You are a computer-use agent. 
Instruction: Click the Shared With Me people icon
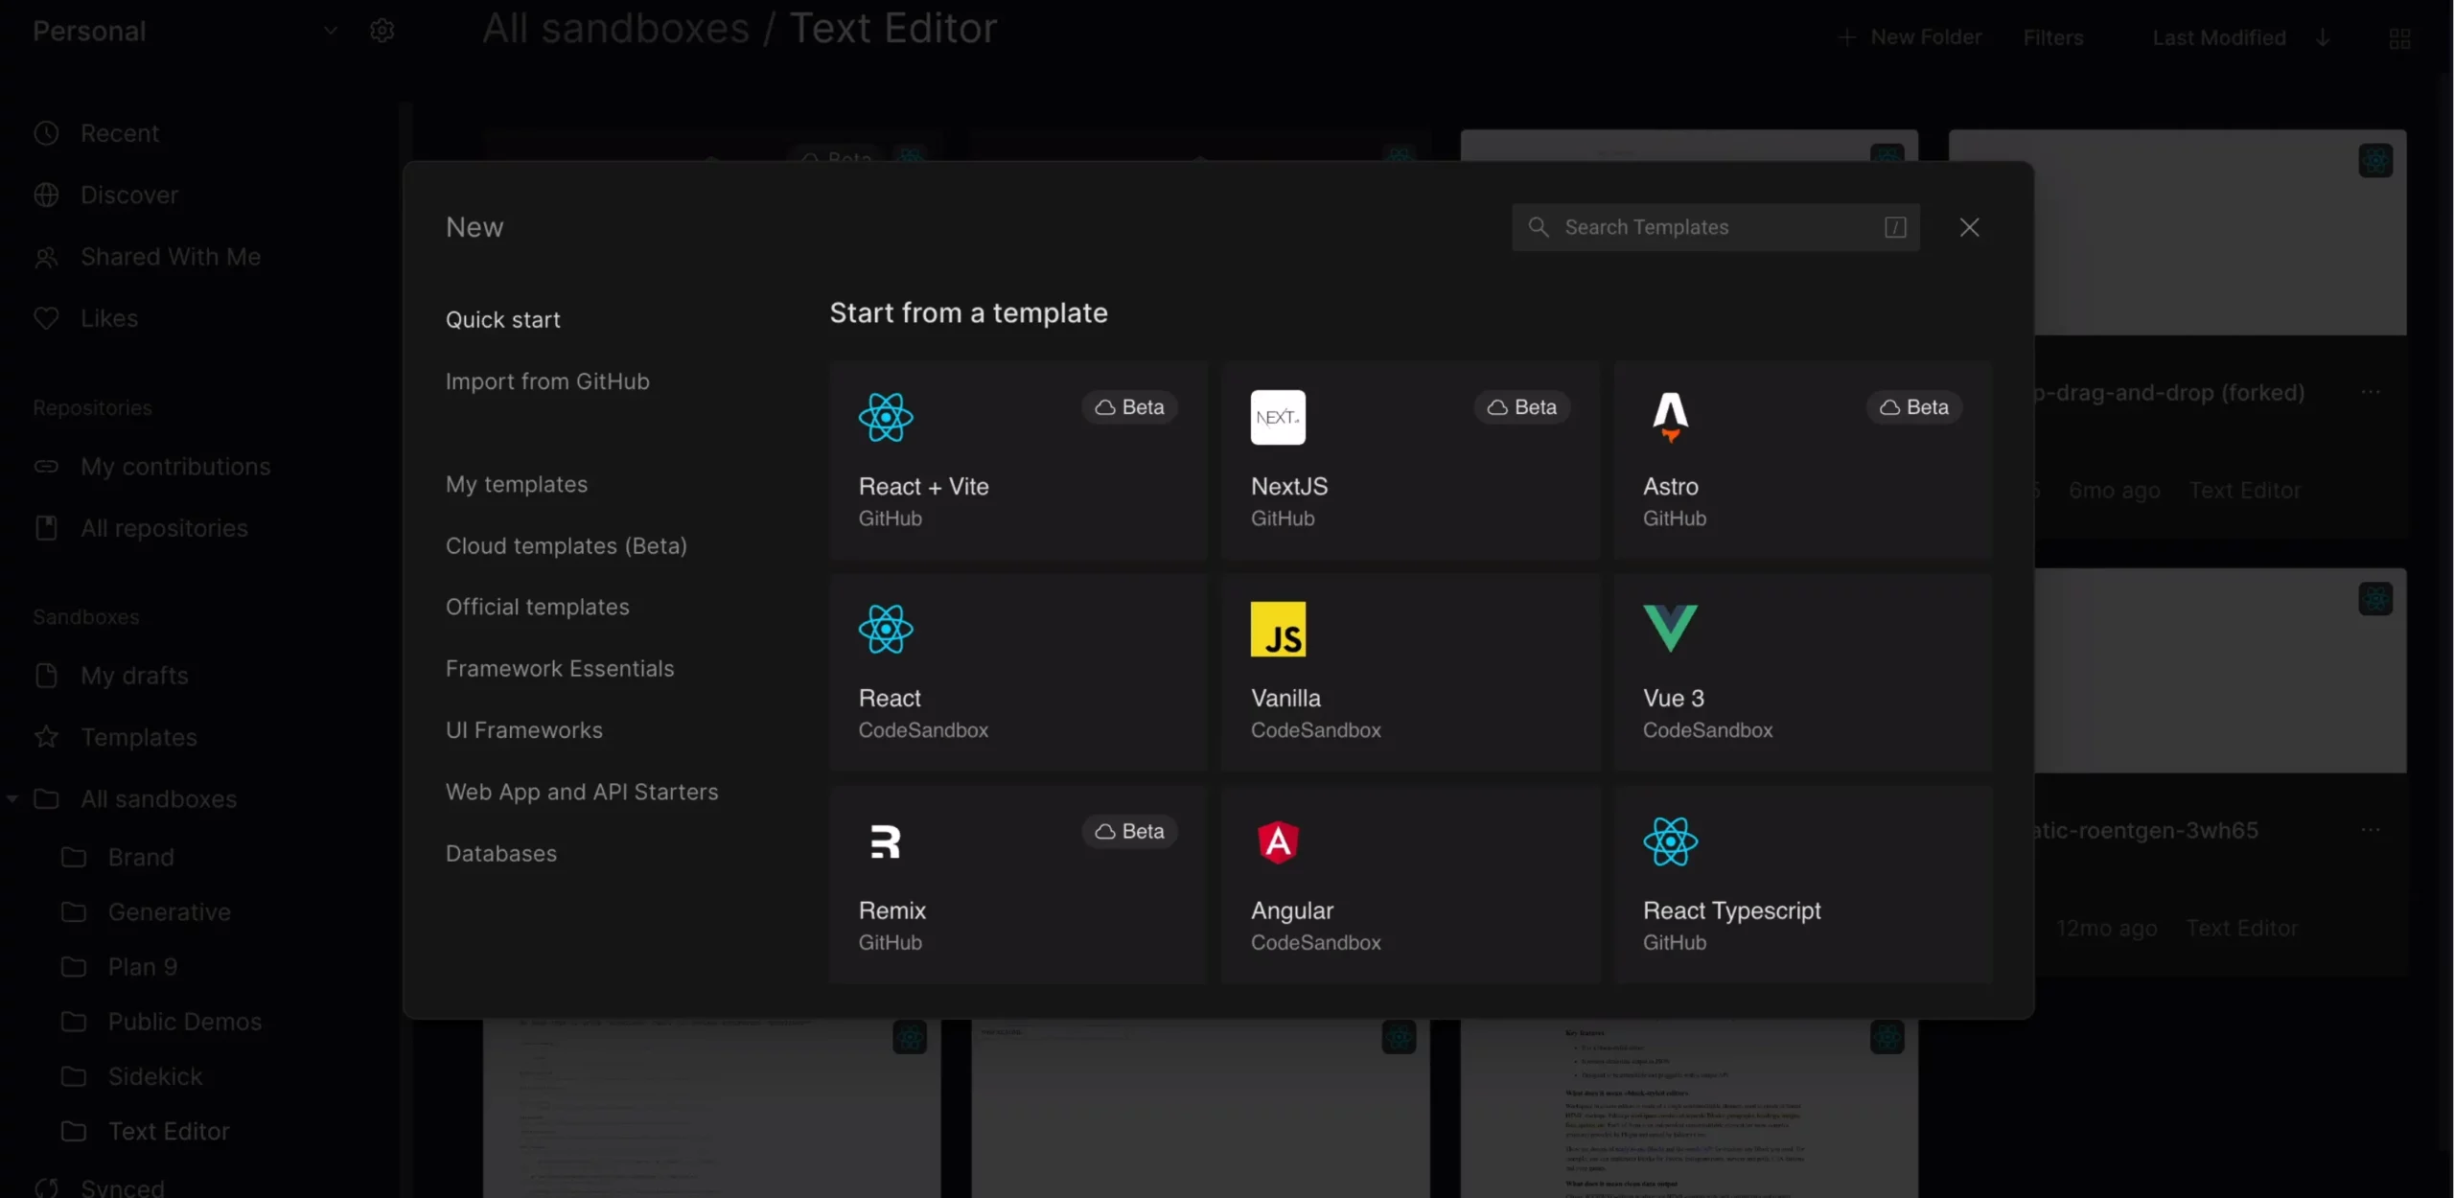click(46, 257)
